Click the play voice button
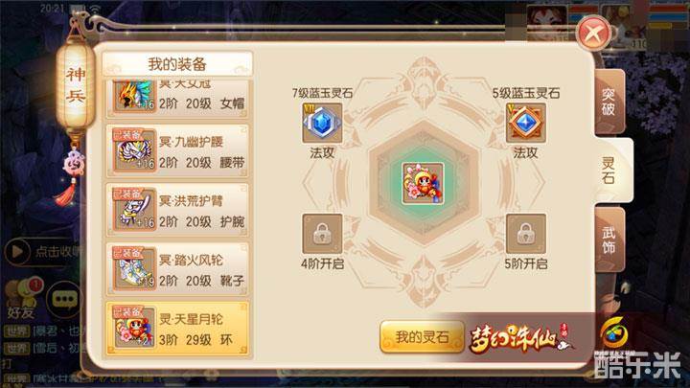 tap(17, 252)
